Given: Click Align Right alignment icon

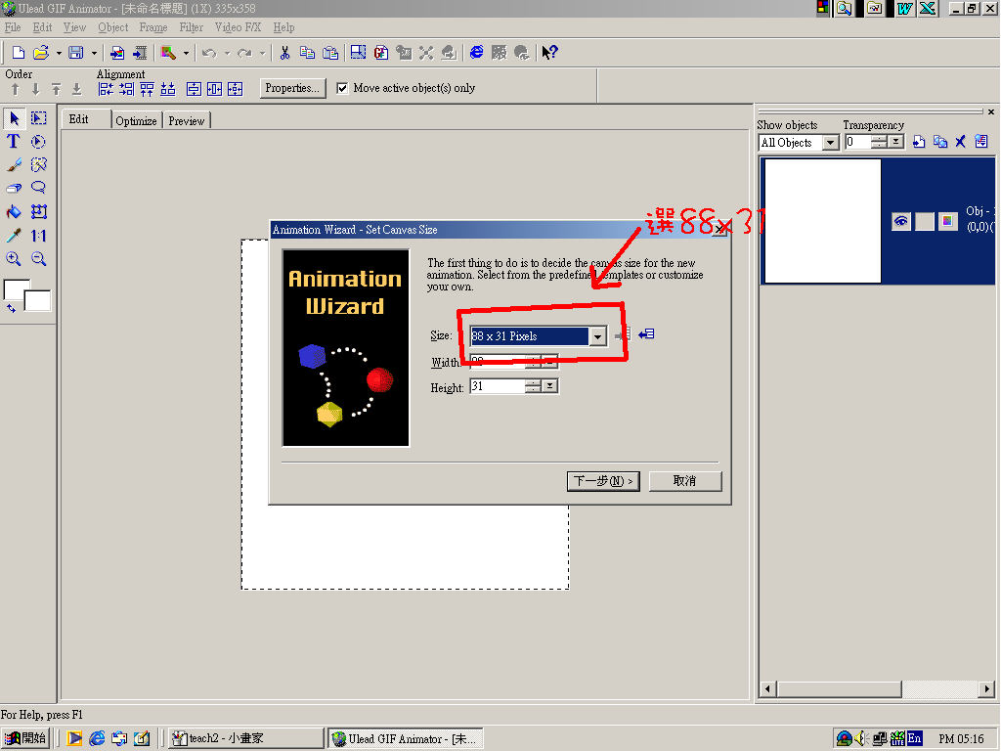Looking at the screenshot, I should 126,89.
